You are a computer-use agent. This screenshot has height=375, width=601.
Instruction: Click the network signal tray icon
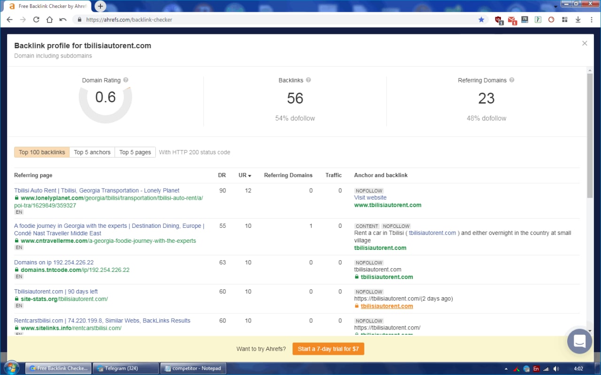pyautogui.click(x=547, y=369)
